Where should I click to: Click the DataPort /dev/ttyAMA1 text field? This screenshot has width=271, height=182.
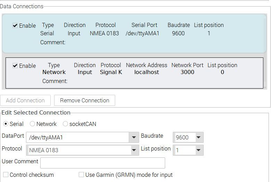(x=78, y=137)
